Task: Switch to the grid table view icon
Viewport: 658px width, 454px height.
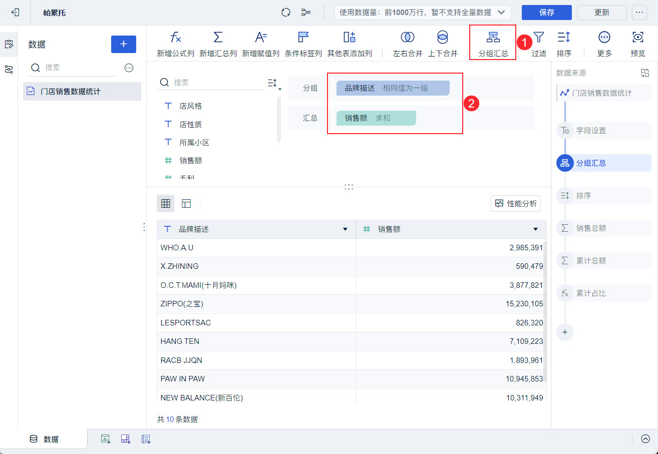Action: (166, 203)
